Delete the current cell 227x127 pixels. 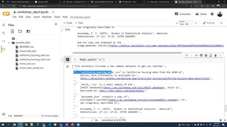click(215, 55)
